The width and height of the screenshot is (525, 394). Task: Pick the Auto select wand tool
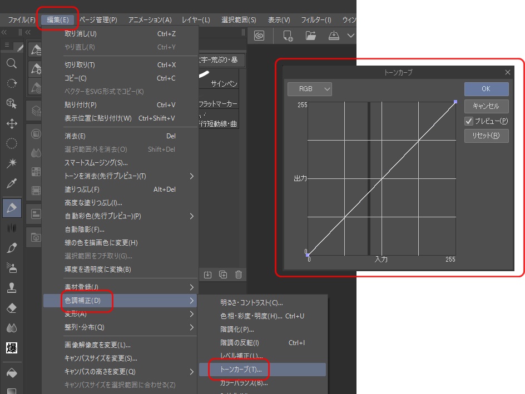(x=12, y=163)
